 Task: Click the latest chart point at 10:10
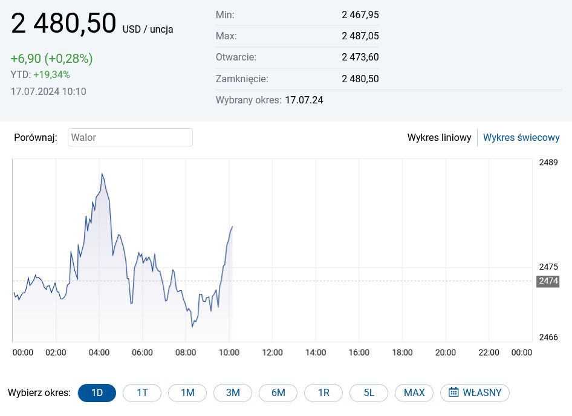232,227
